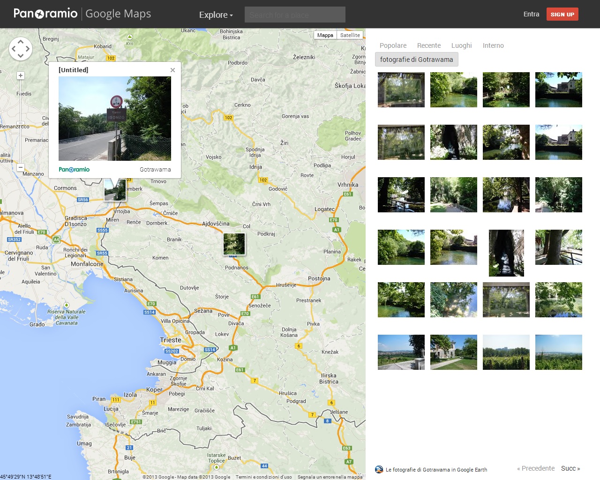600x480 pixels.
Task: Click the Panoramio logo in header
Action: (45, 13)
